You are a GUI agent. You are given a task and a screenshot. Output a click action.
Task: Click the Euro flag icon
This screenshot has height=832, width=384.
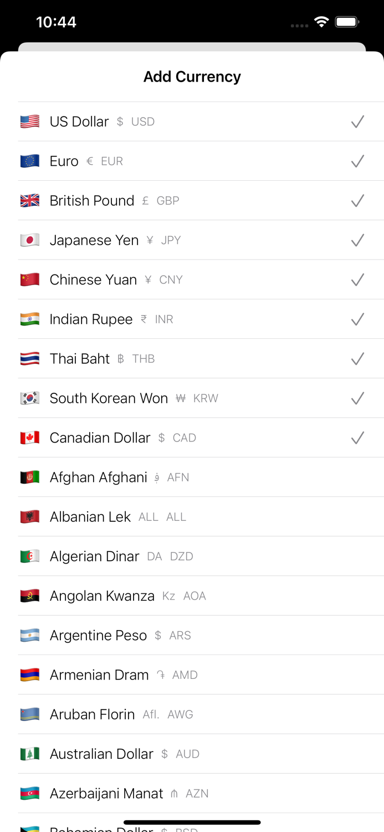pyautogui.click(x=30, y=161)
